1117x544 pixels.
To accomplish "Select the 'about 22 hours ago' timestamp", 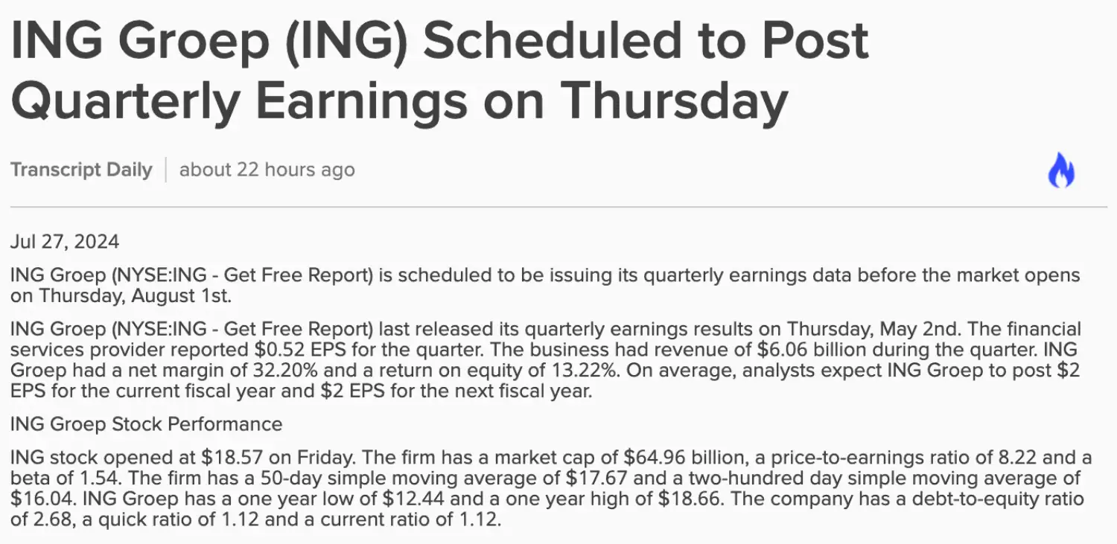I will click(267, 170).
